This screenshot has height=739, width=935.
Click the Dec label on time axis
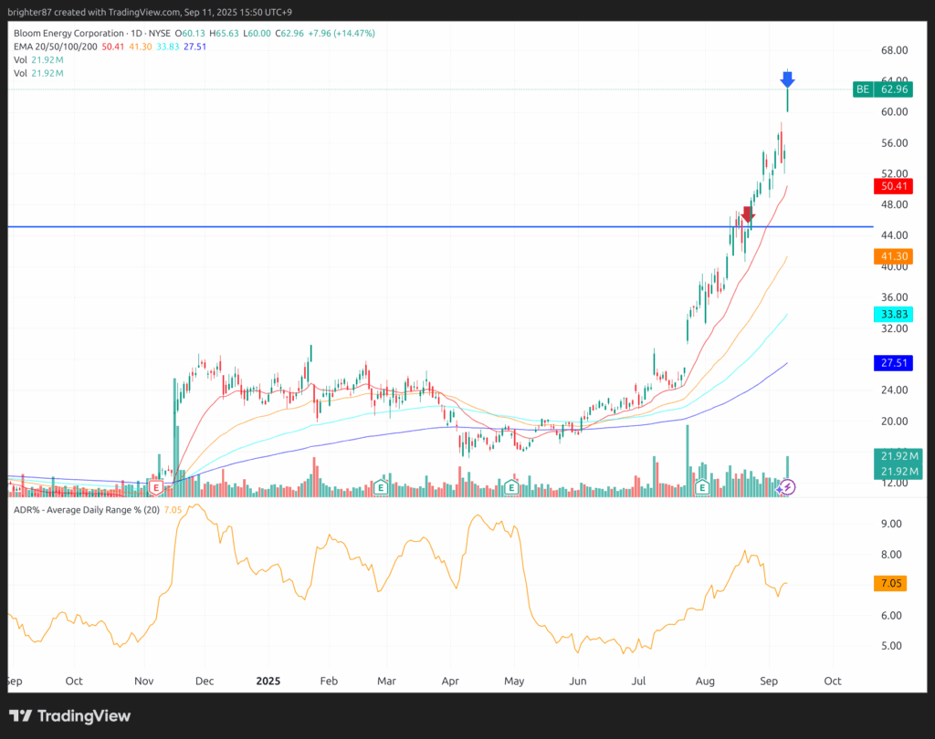tap(205, 681)
